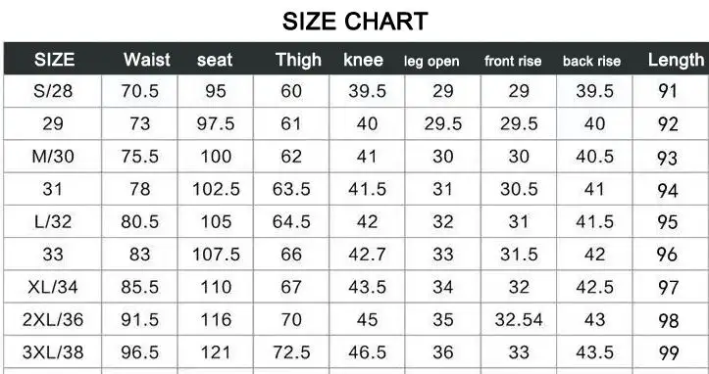Screen dimensions: 709x374
Task: Click the SIZE CHART title
Action: click(355, 22)
